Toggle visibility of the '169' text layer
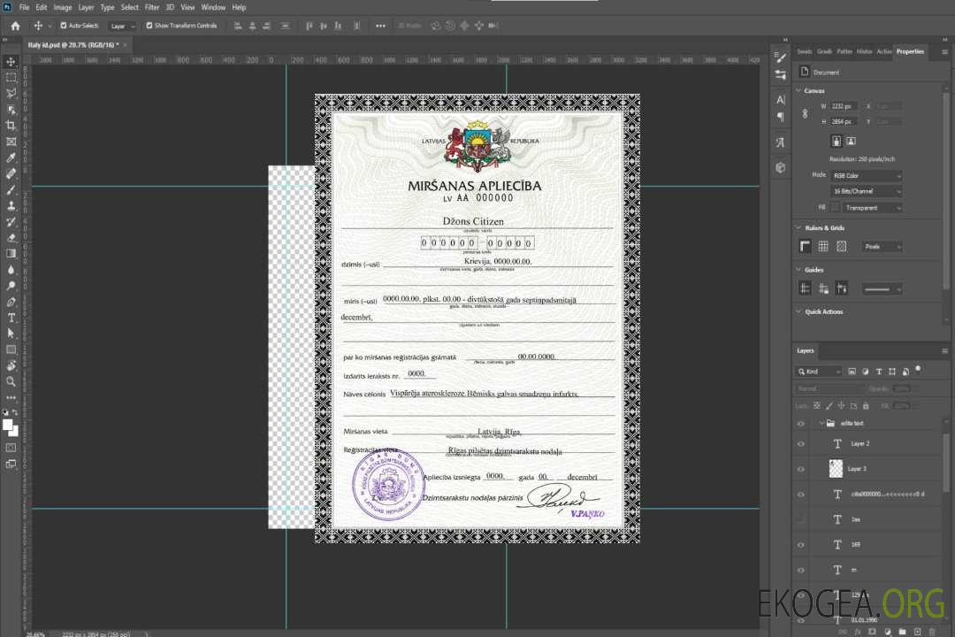This screenshot has height=637, width=955. pyautogui.click(x=801, y=545)
